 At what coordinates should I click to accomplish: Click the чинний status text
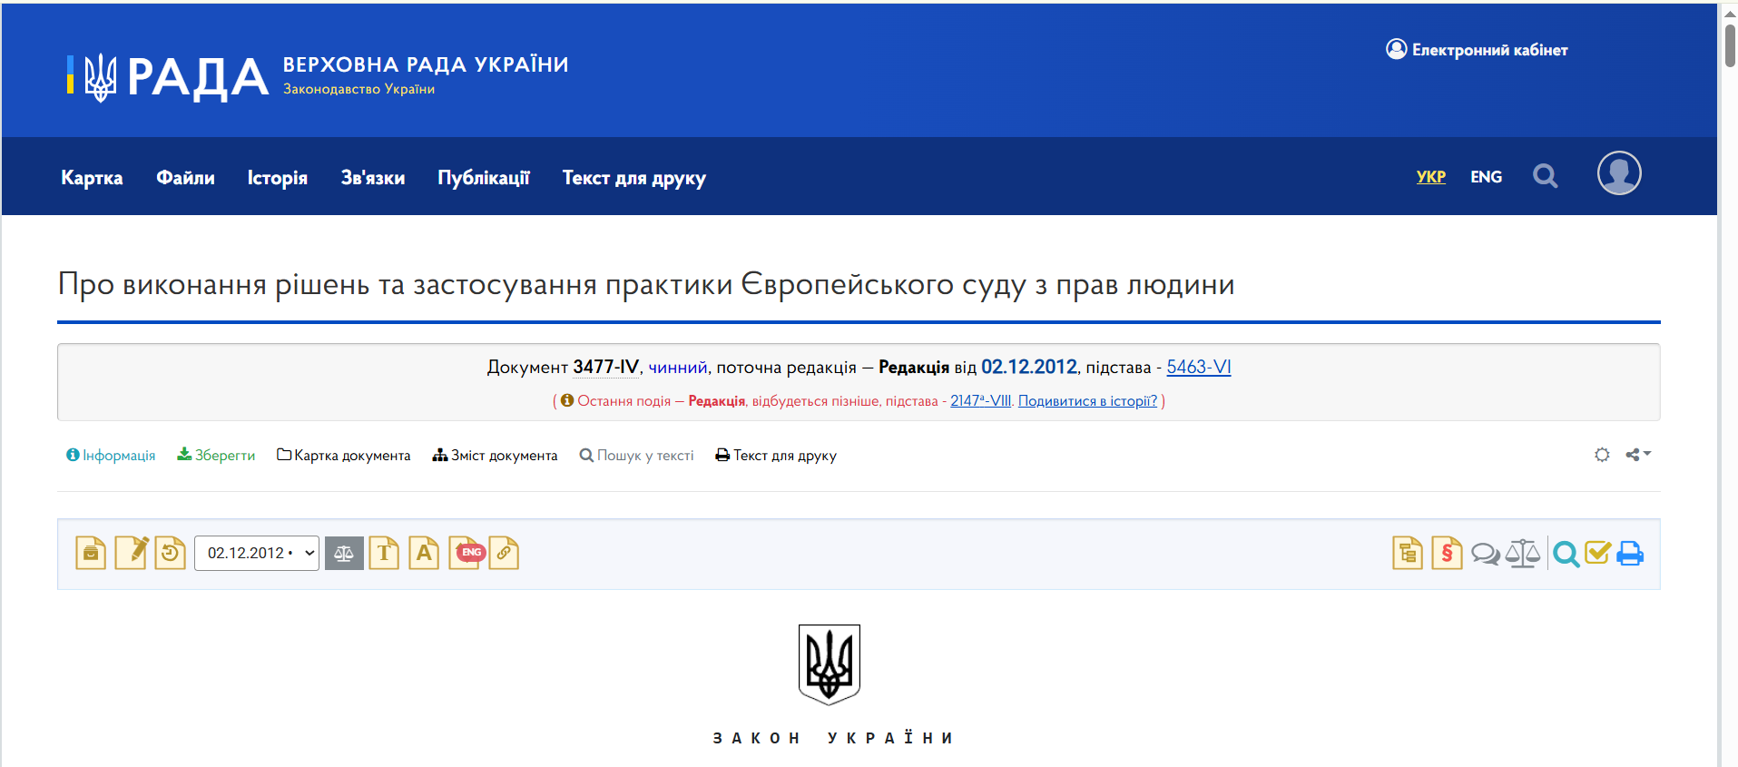click(x=678, y=367)
